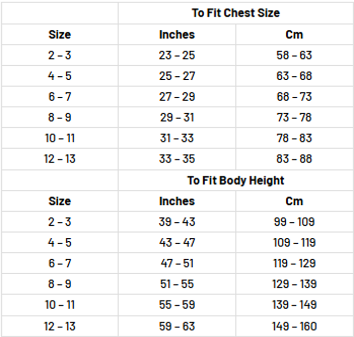354x337 pixels.
Task: Click the height cm cell "149 – 160"
Action: click(294, 327)
